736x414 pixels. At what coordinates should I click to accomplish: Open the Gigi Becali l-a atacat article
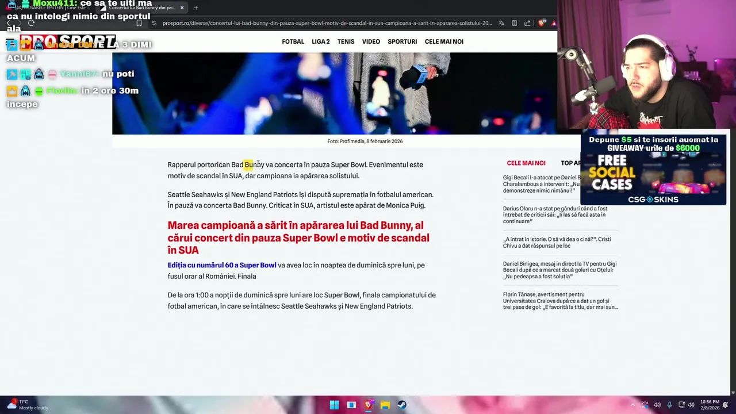click(541, 184)
